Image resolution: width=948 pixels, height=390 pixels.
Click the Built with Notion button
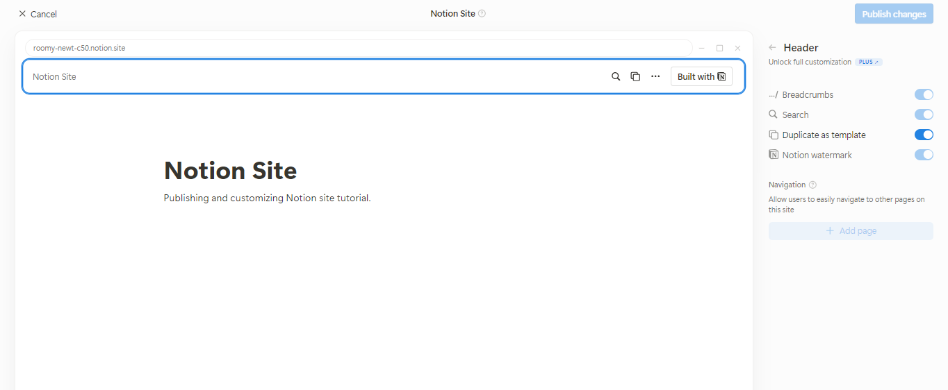click(701, 76)
